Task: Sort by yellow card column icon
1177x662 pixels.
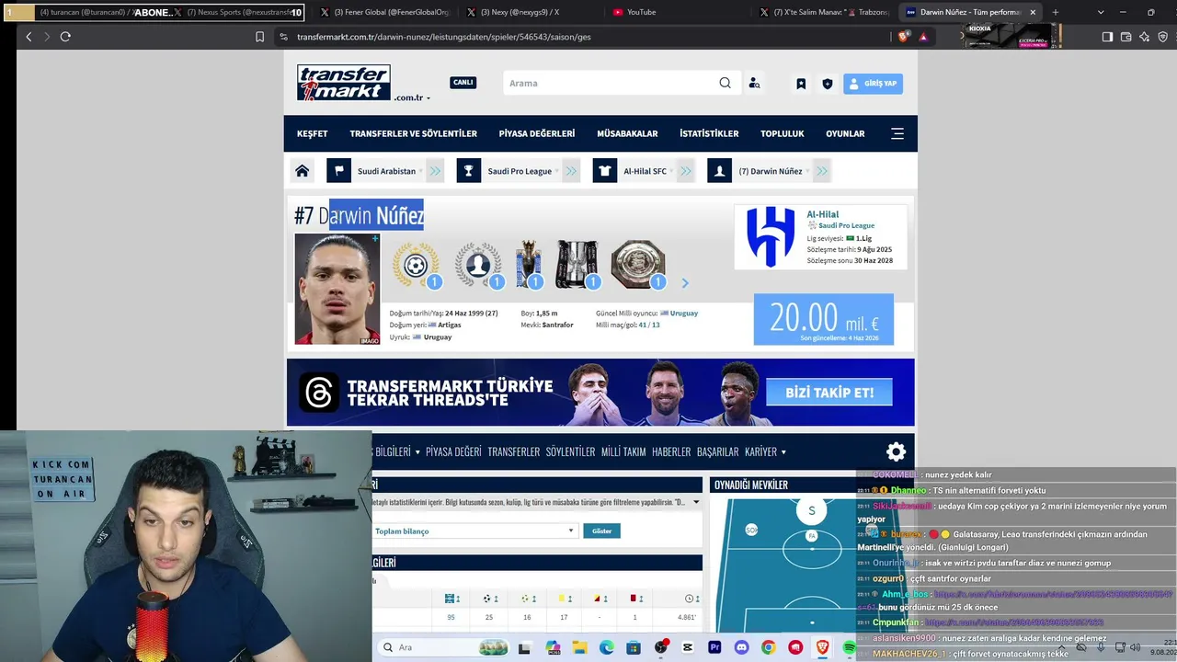Action: coord(565,599)
